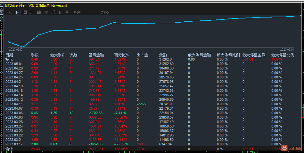
Task: Click the 出入金 column header
Action: [x=142, y=55]
